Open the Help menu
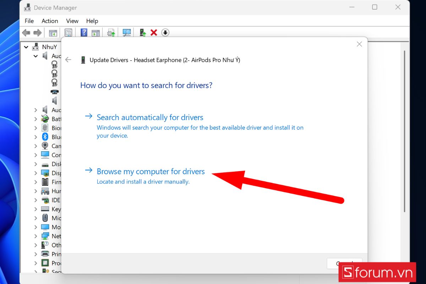The height and width of the screenshot is (284, 426). [x=92, y=21]
